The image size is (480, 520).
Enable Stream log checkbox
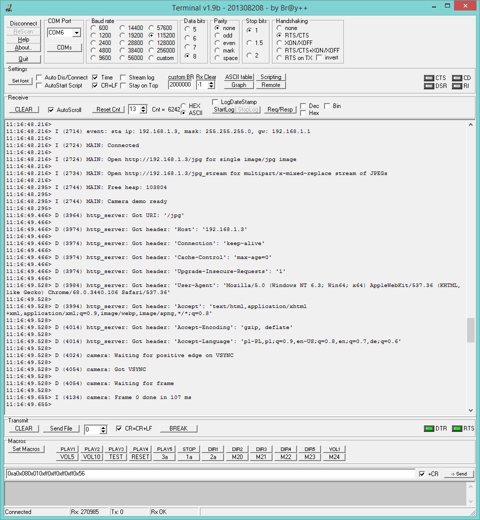pyautogui.click(x=123, y=77)
